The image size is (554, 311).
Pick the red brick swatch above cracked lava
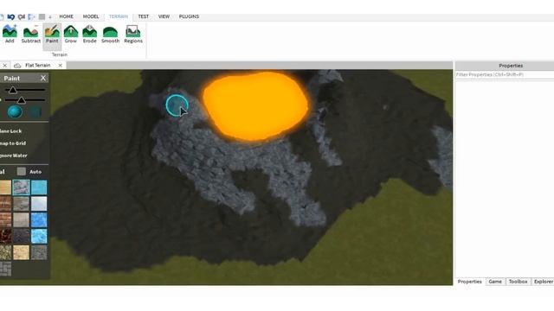point(5,220)
